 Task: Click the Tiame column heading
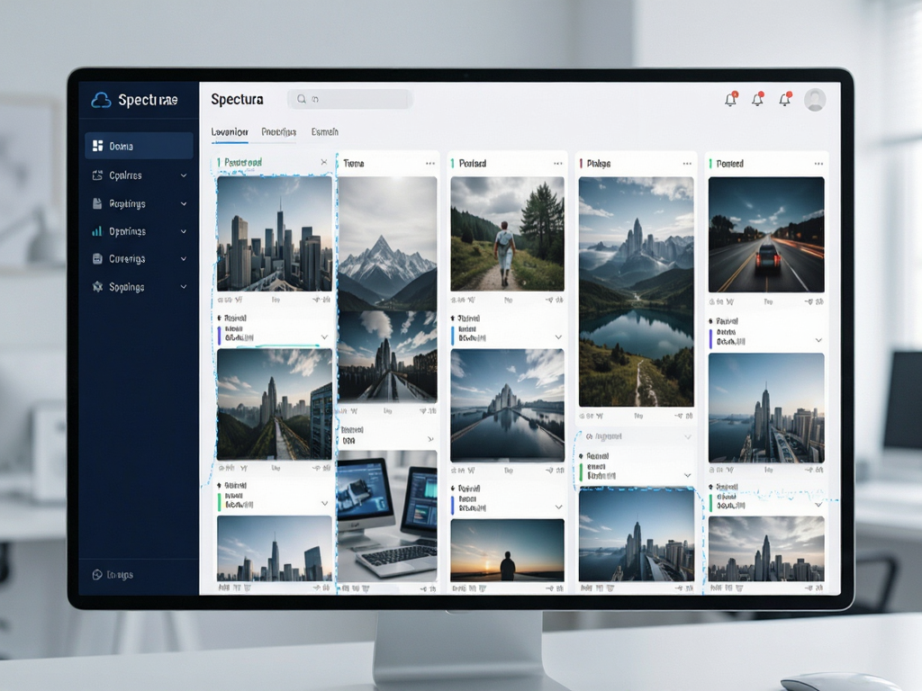pos(353,164)
